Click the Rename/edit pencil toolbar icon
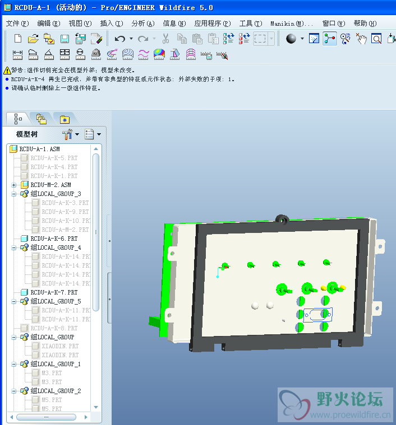 [96, 39]
